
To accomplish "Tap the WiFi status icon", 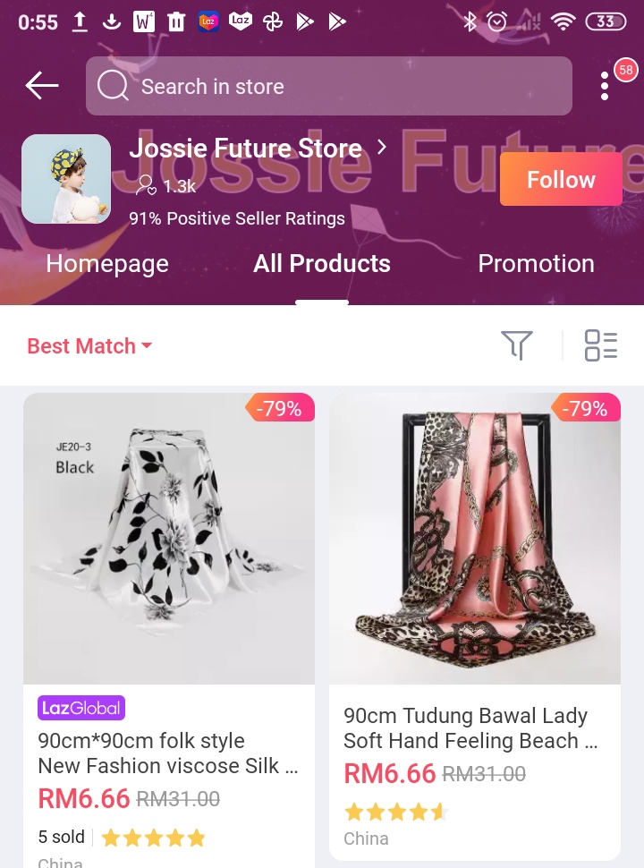I will 563,21.
